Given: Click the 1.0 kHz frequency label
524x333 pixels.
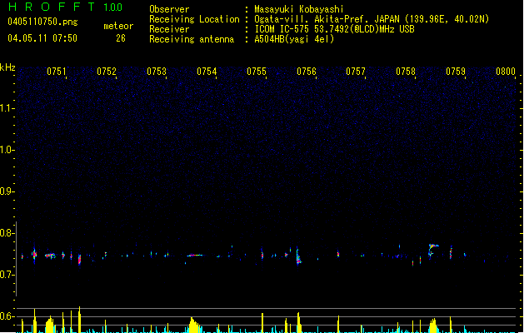Looking at the screenshot, I should [x=7, y=150].
